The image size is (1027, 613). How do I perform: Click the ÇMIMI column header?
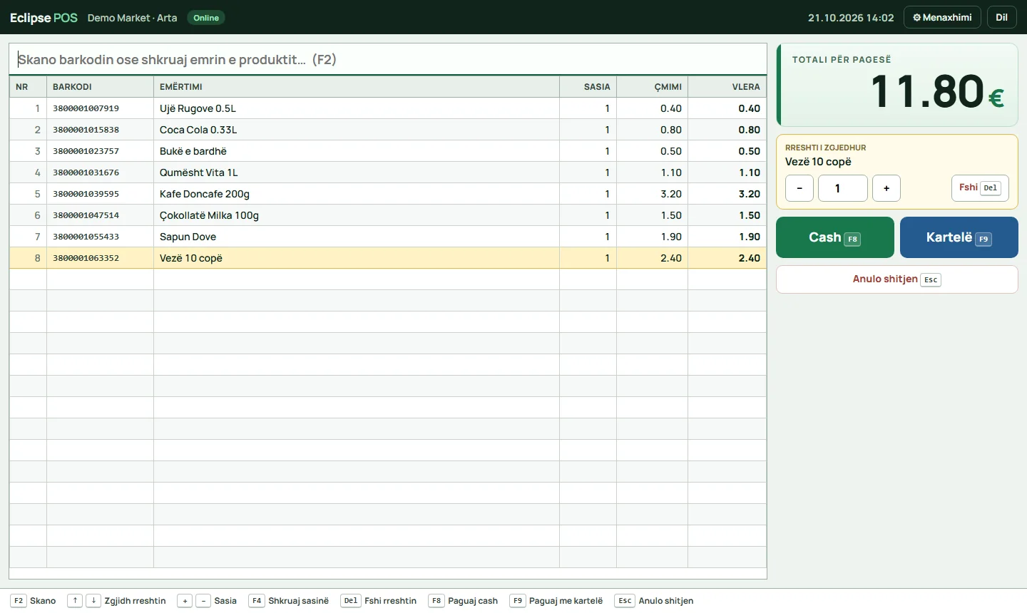point(653,87)
